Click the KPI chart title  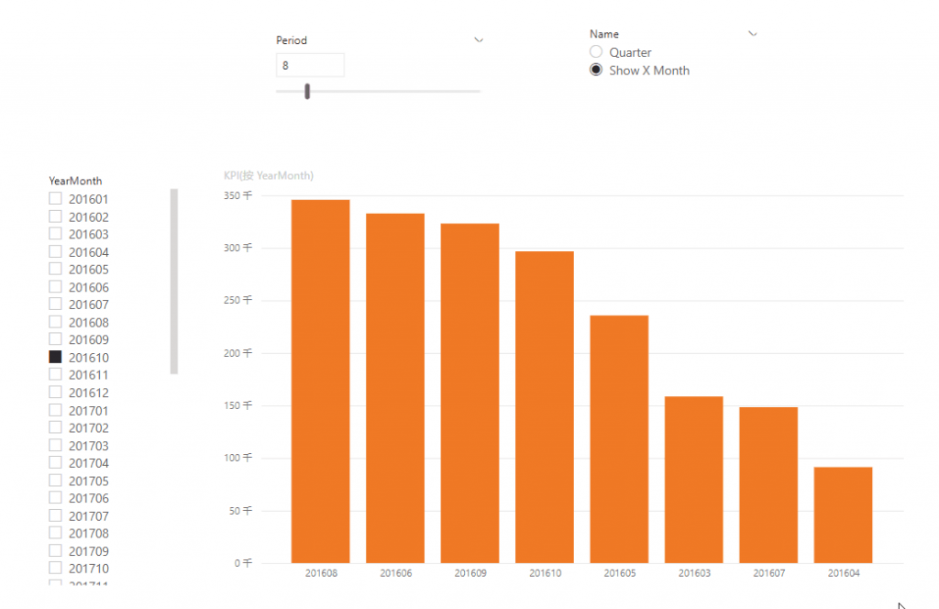click(x=269, y=175)
